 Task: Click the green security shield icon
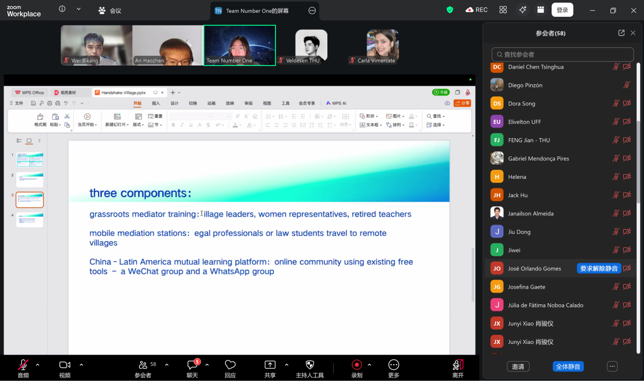point(450,10)
